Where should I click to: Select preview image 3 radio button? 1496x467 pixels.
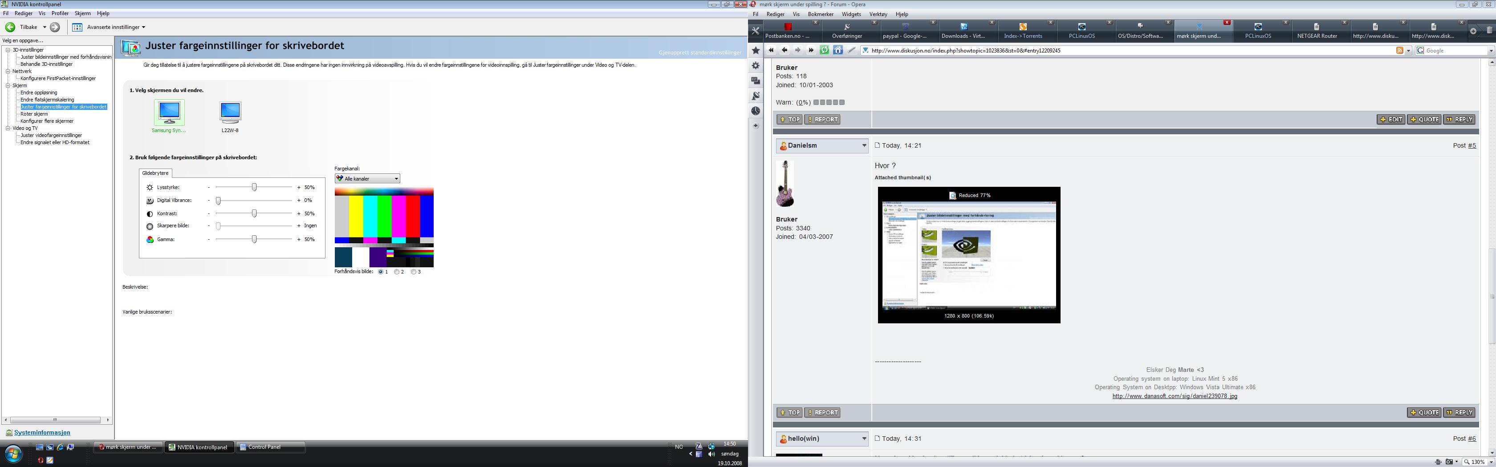click(414, 271)
